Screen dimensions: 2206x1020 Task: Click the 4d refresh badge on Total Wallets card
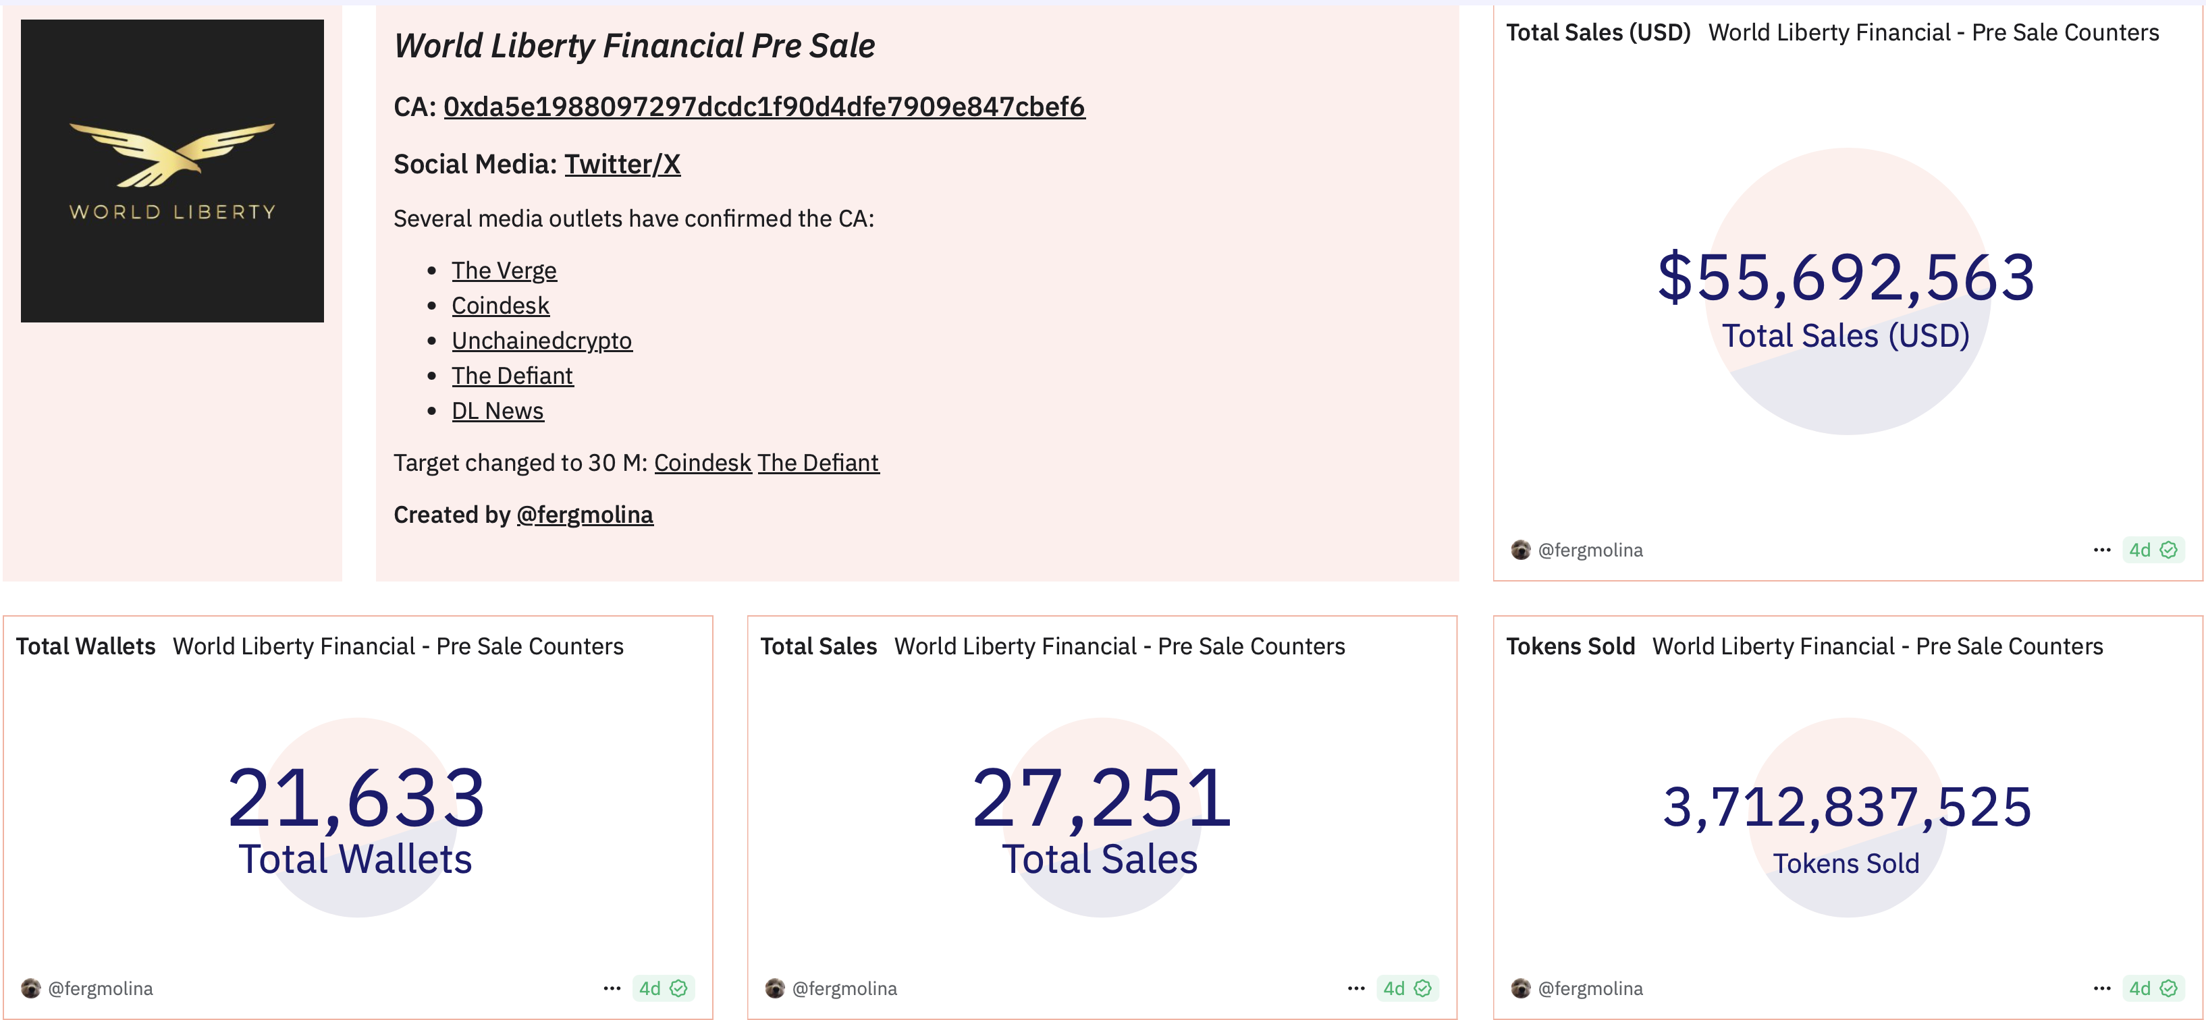[x=662, y=988]
